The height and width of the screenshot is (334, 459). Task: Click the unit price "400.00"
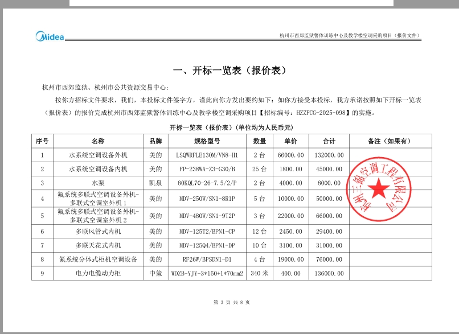[290, 274]
